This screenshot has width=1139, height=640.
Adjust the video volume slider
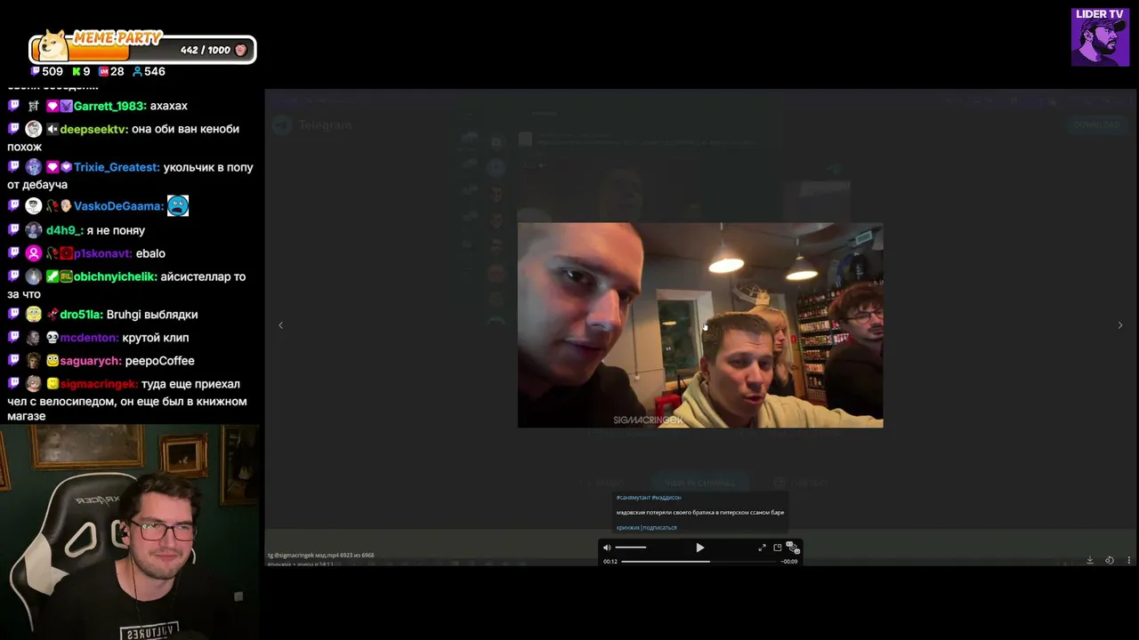click(631, 548)
